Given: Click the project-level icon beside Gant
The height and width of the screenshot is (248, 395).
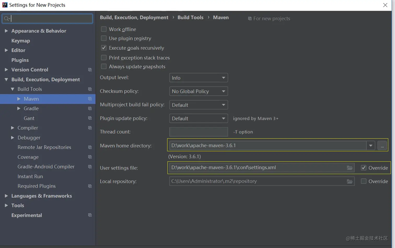Looking at the screenshot, I should [x=90, y=118].
